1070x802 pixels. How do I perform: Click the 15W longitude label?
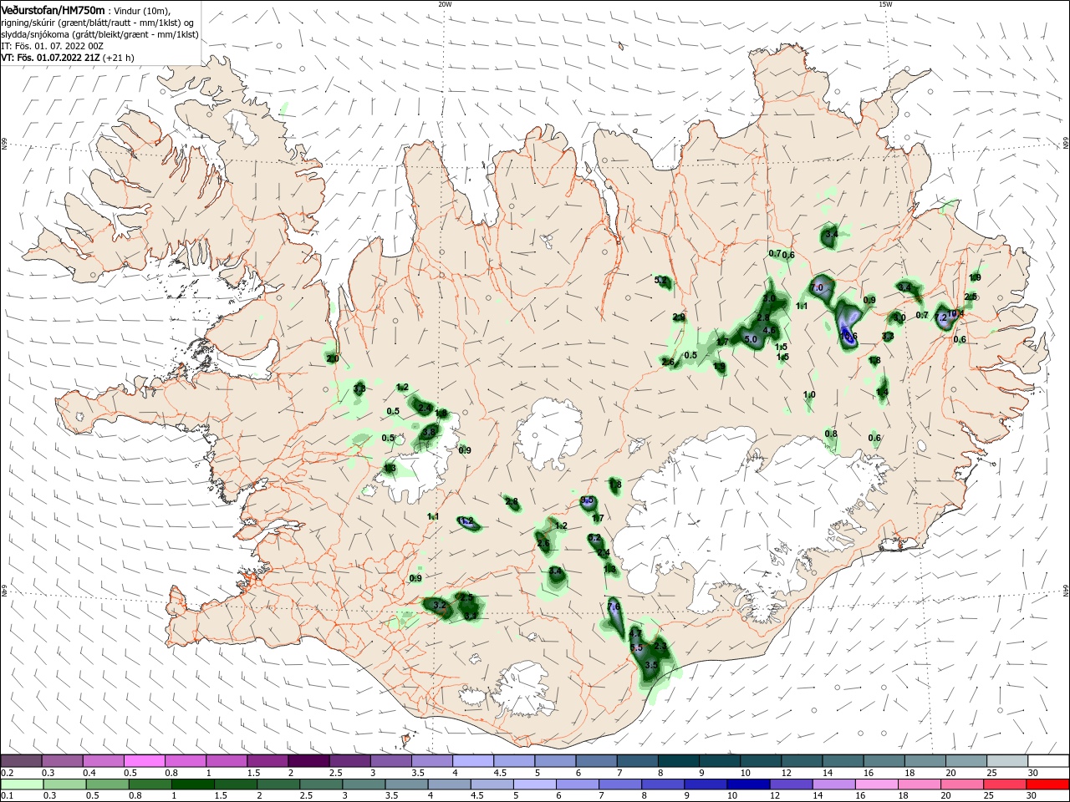tap(885, 3)
